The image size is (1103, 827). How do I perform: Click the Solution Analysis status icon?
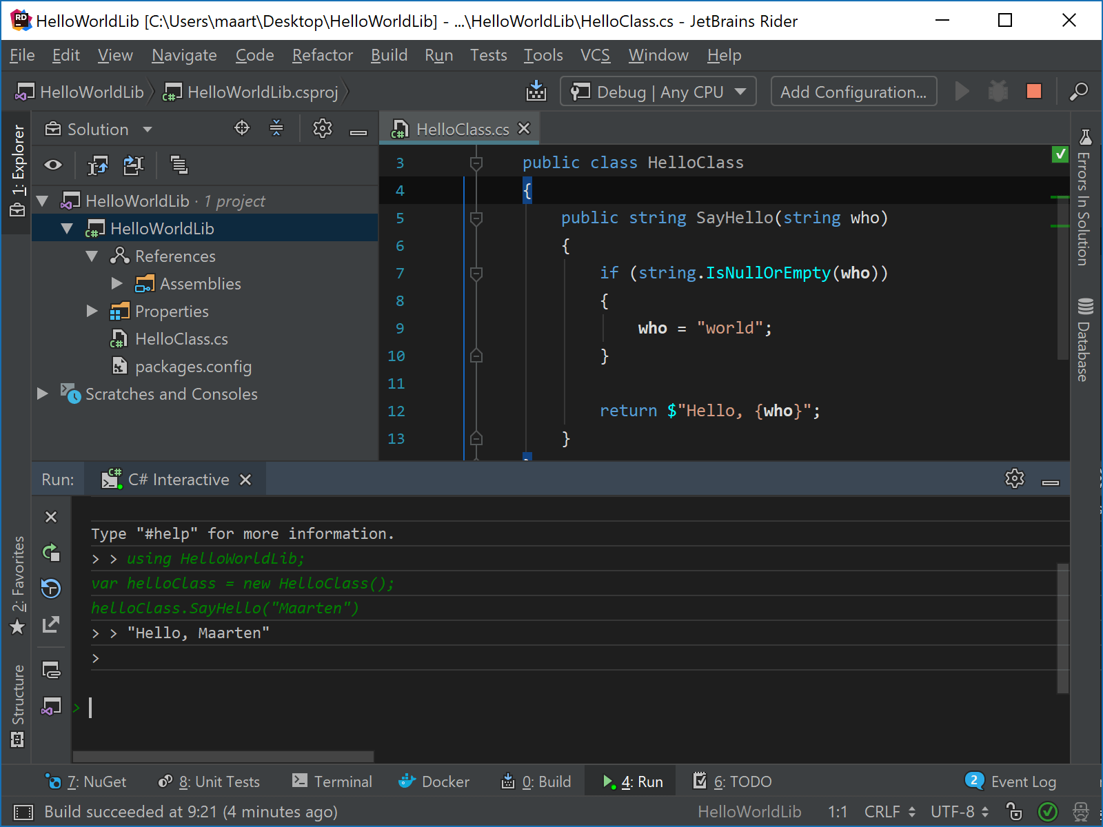tap(1048, 812)
